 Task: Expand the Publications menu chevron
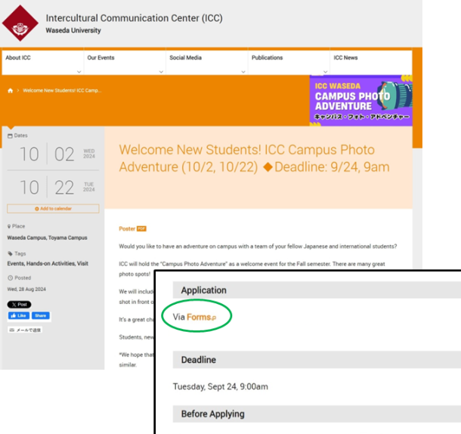[325, 72]
